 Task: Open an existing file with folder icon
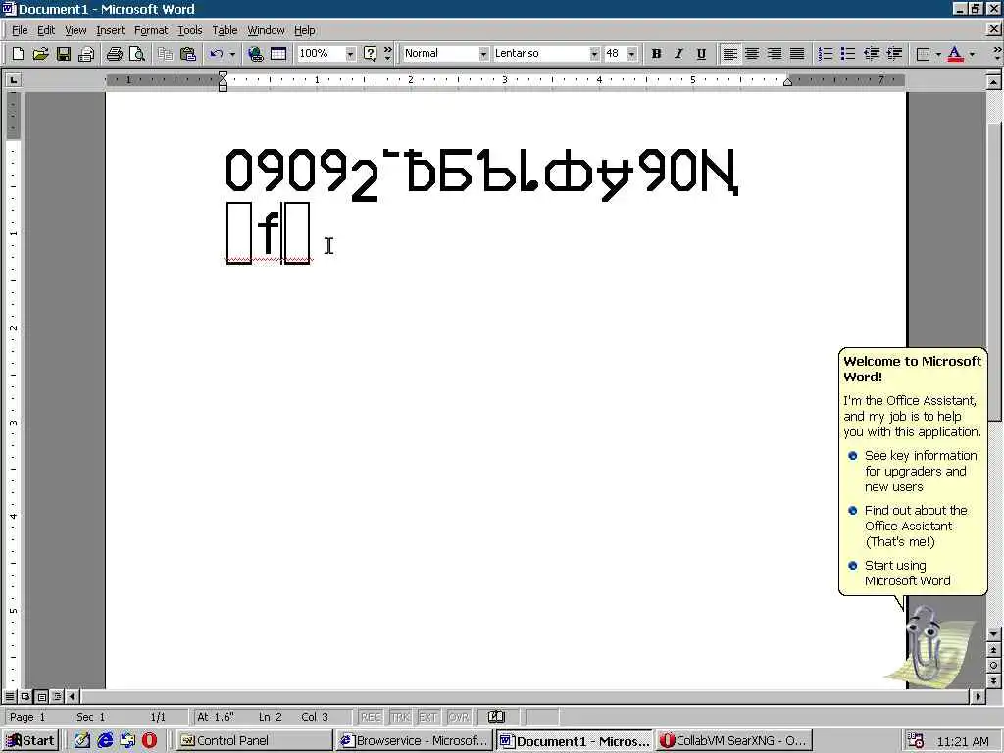40,54
